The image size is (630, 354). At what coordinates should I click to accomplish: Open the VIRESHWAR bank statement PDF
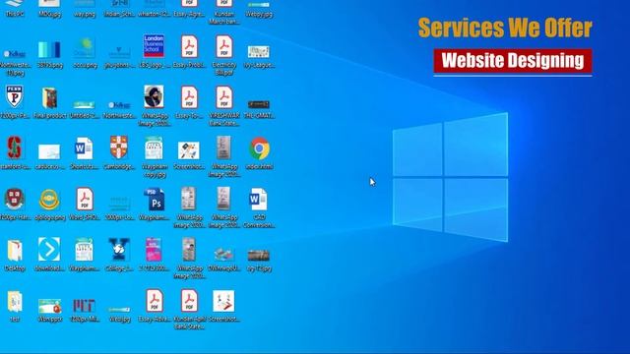tap(223, 97)
